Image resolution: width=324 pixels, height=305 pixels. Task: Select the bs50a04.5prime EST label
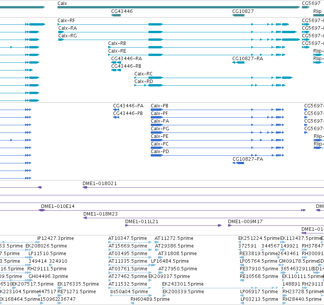pos(129,292)
